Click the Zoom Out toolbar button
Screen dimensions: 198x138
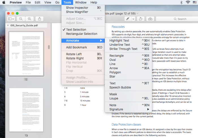(21, 19)
